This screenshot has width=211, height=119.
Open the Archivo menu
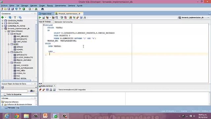(4, 6)
